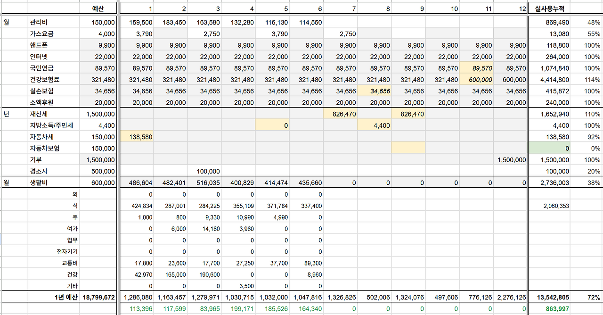The height and width of the screenshot is (315, 603).
Task: Click the 국민연금 row label
Action: [x=41, y=68]
